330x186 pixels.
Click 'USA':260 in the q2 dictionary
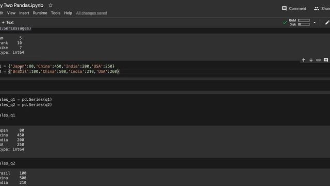[x=107, y=71]
